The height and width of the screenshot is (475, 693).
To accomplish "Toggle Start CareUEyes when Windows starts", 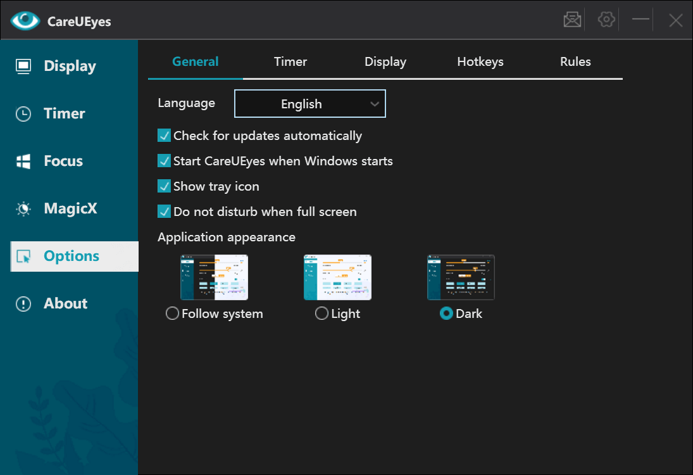I will coord(165,160).
